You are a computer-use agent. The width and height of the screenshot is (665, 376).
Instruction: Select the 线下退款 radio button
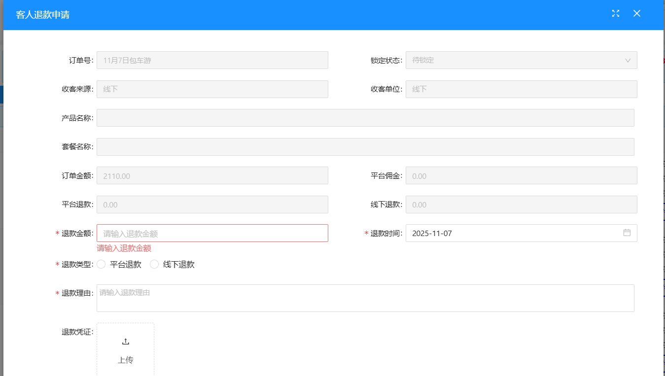tap(155, 265)
